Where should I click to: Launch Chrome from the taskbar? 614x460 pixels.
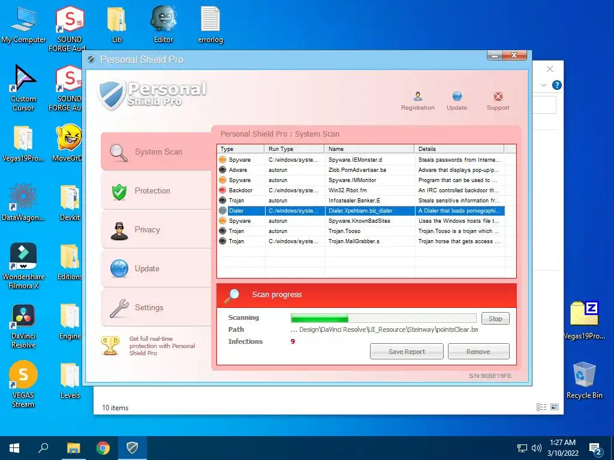click(103, 448)
